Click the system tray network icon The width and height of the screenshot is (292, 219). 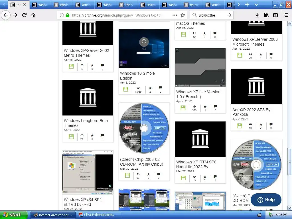271,215
